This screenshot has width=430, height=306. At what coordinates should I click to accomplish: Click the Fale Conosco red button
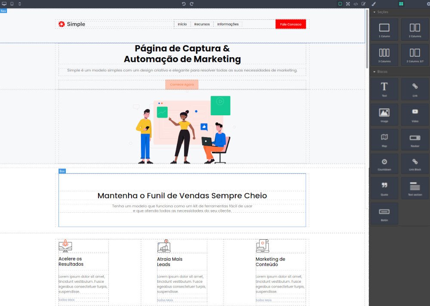pos(291,24)
